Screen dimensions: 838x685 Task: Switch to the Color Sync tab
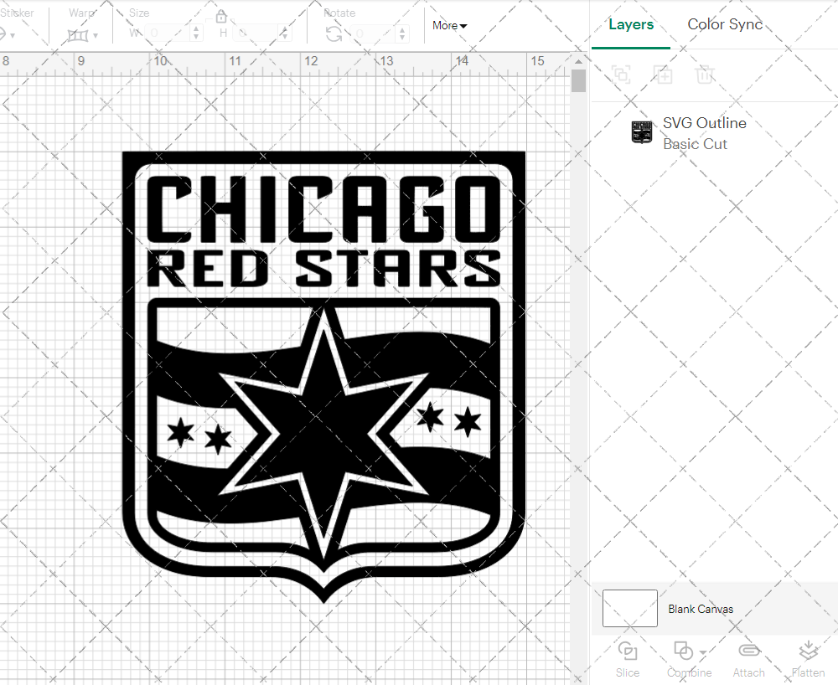coord(725,24)
